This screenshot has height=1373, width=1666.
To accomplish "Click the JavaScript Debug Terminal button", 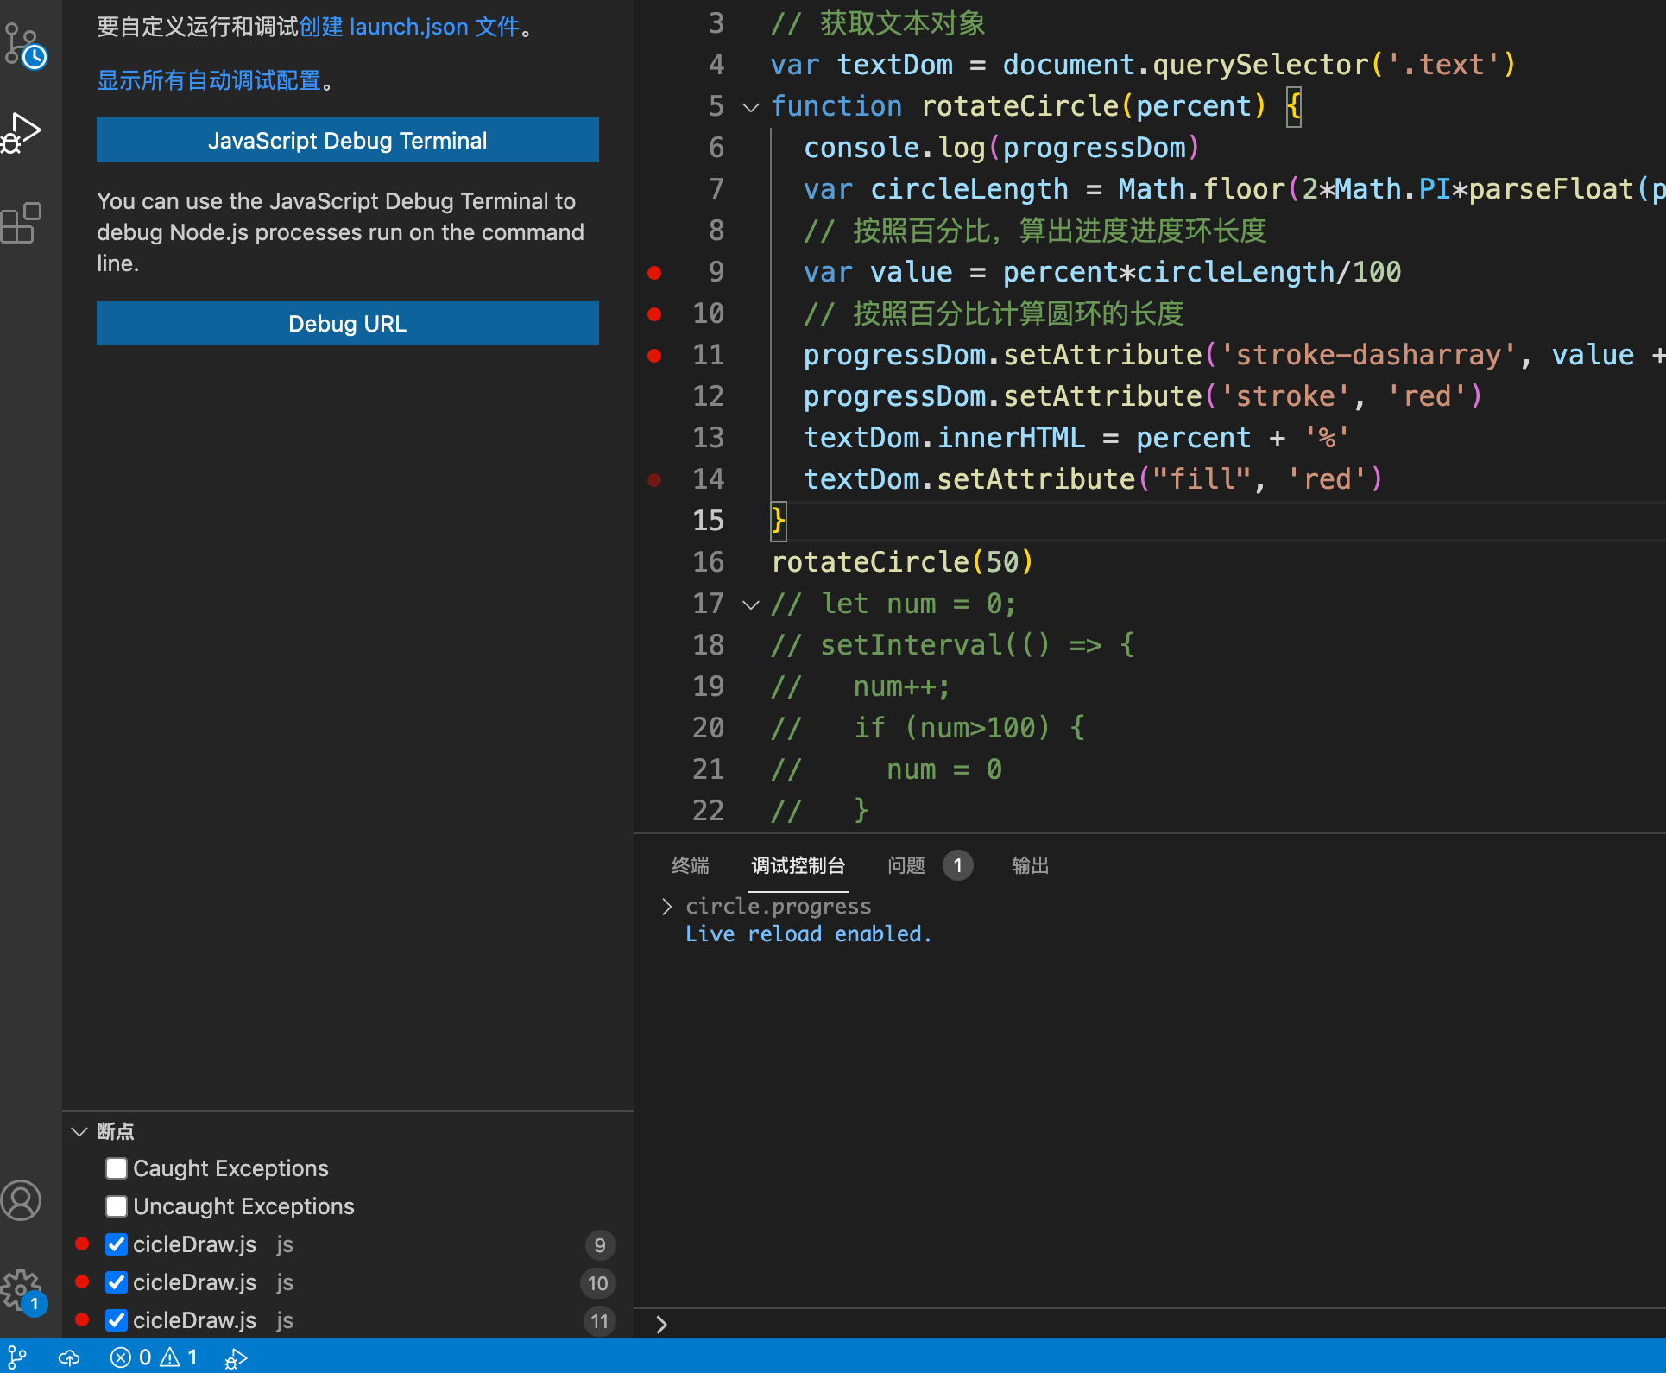I will click(347, 140).
